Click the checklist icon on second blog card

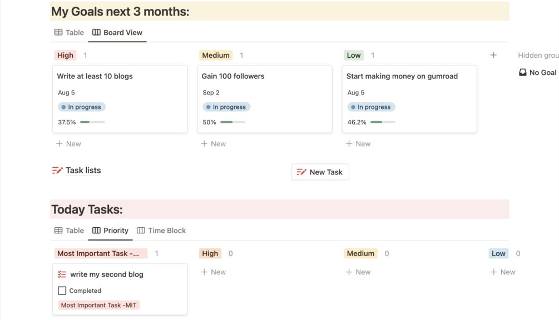point(62,274)
